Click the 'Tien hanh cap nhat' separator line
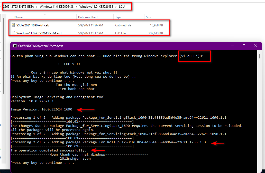 [79, 89]
